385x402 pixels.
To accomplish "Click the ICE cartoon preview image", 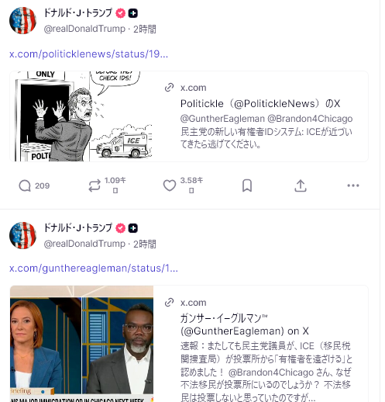I will pyautogui.click(x=81, y=116).
